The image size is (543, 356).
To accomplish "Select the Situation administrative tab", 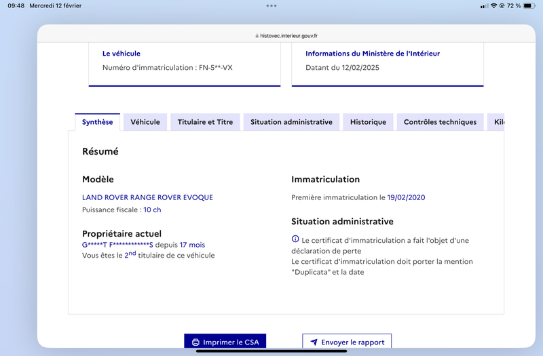I will tap(291, 122).
